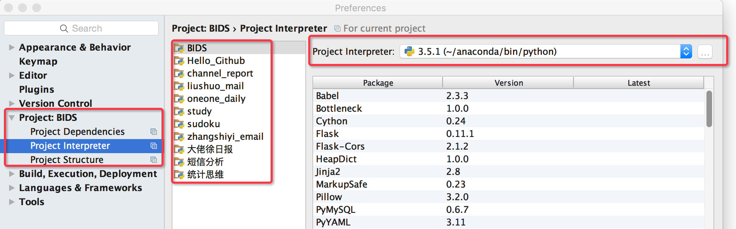Select the PyYAML package row
Image resolution: width=736 pixels, height=229 pixels.
pos(508,222)
